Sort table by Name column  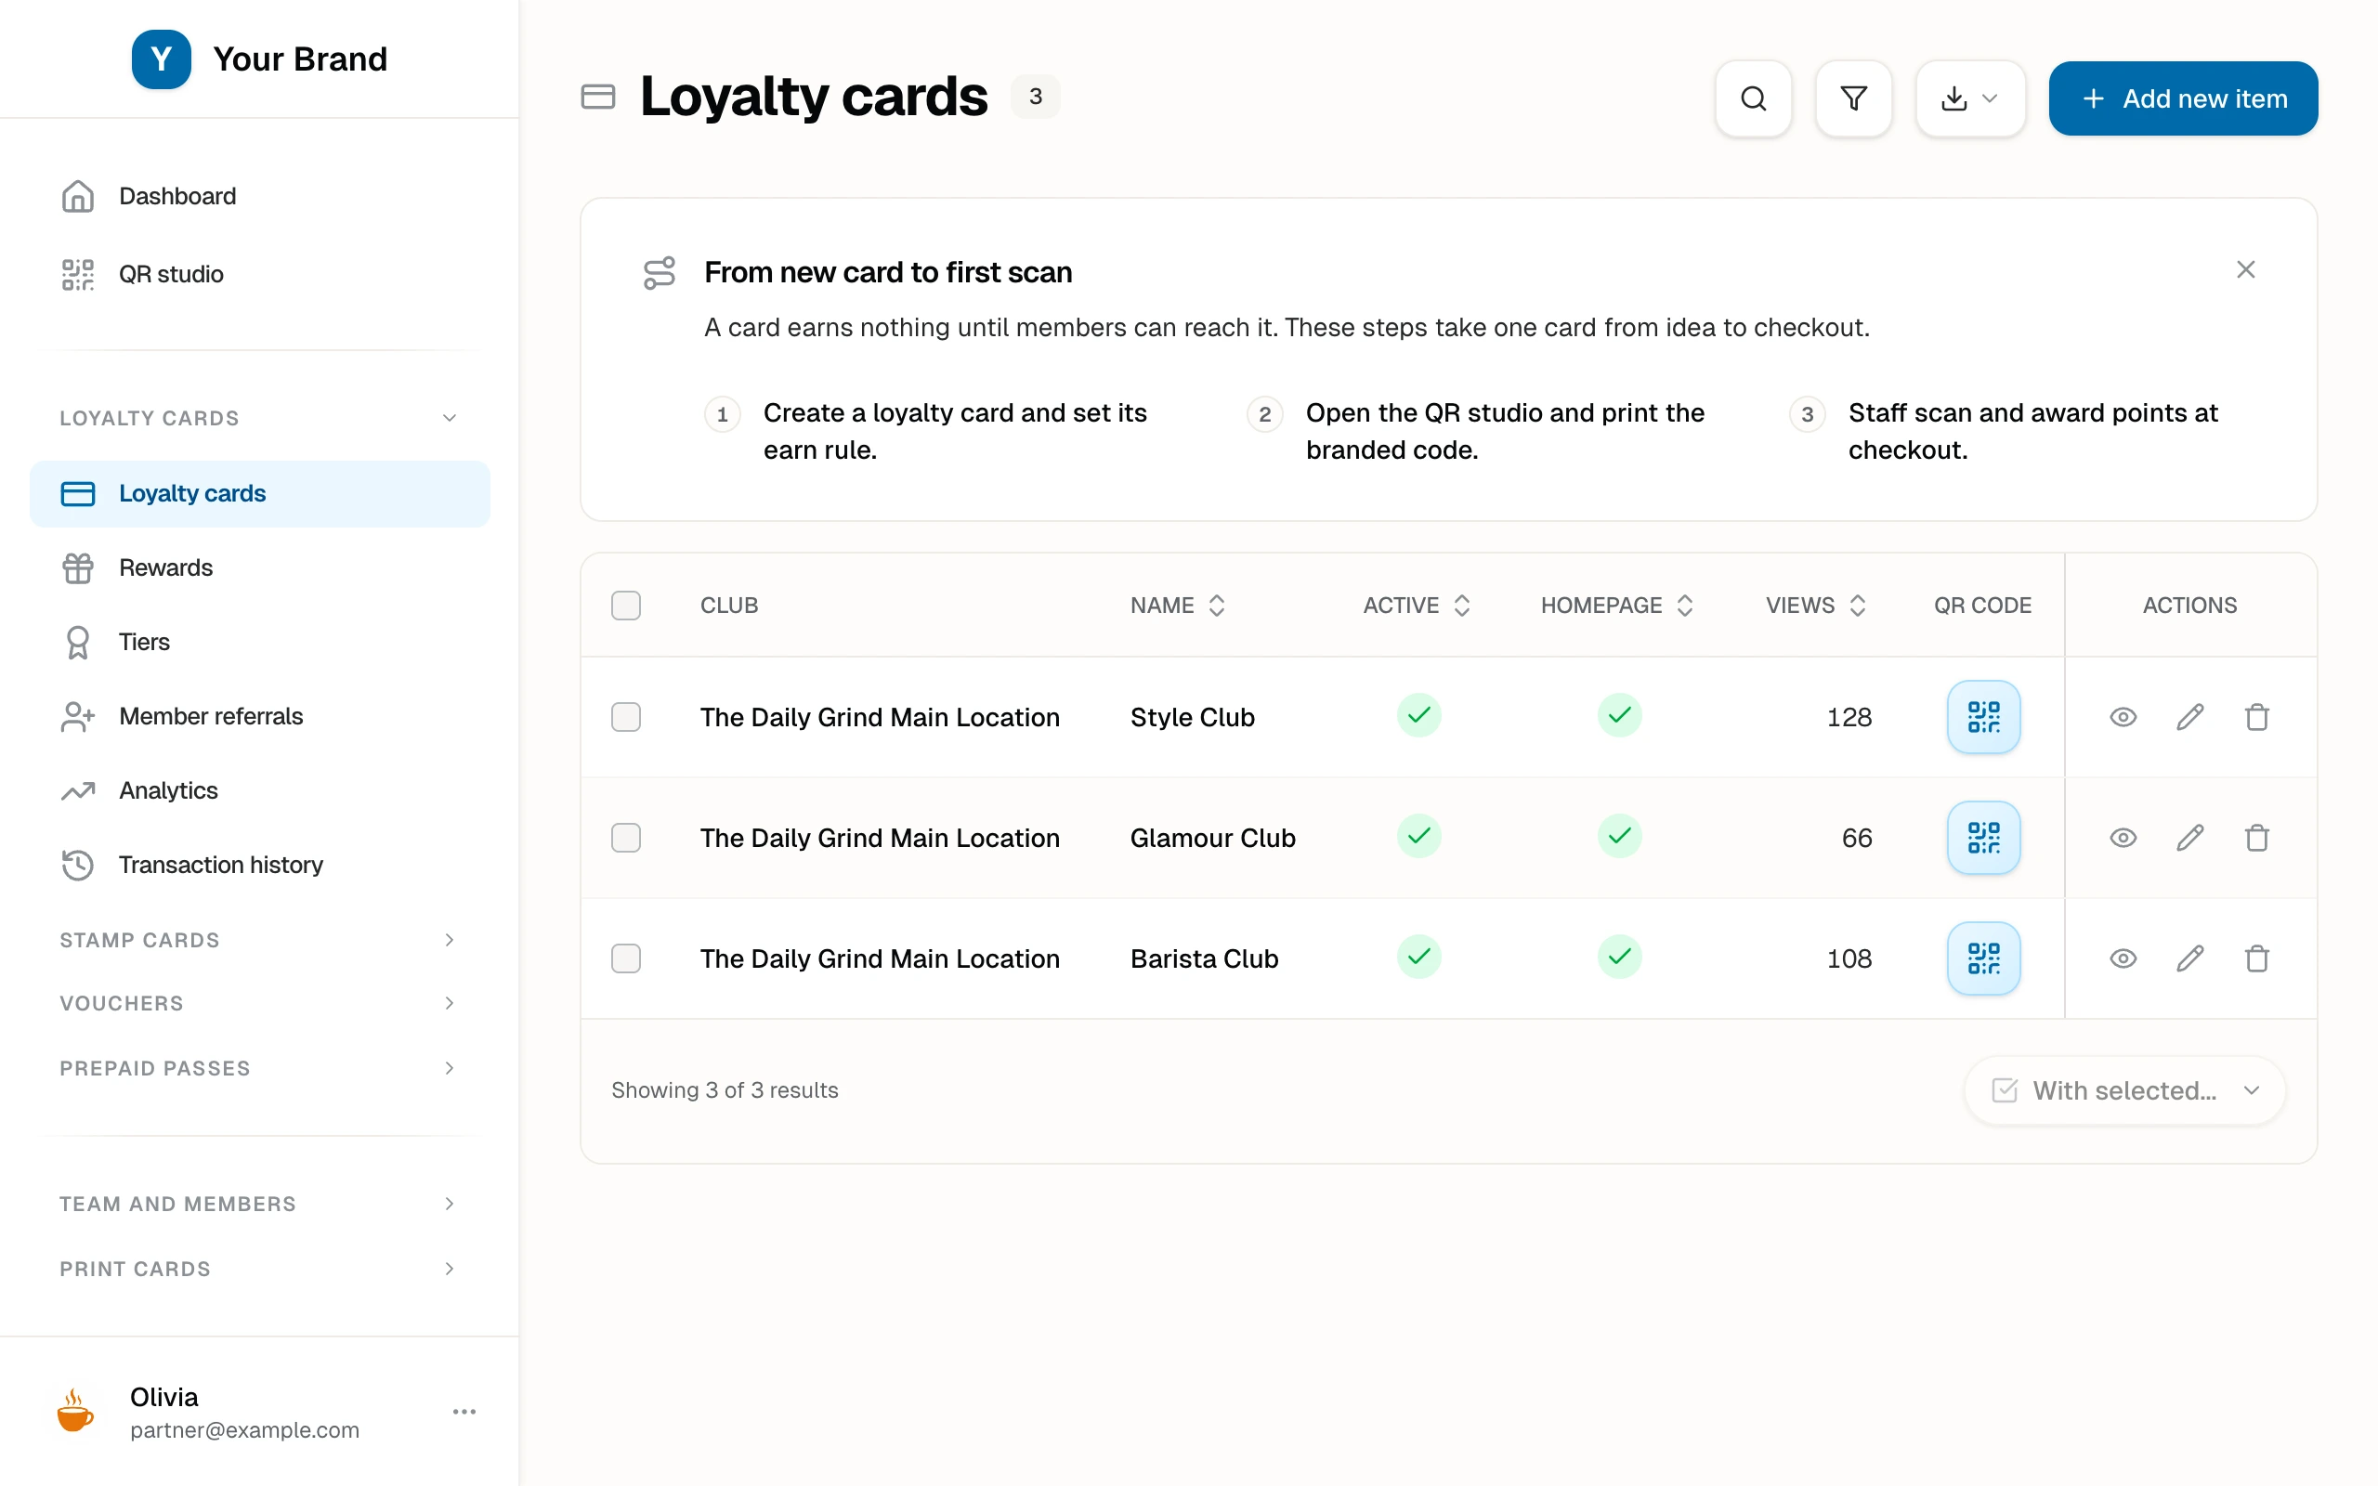1177,606
